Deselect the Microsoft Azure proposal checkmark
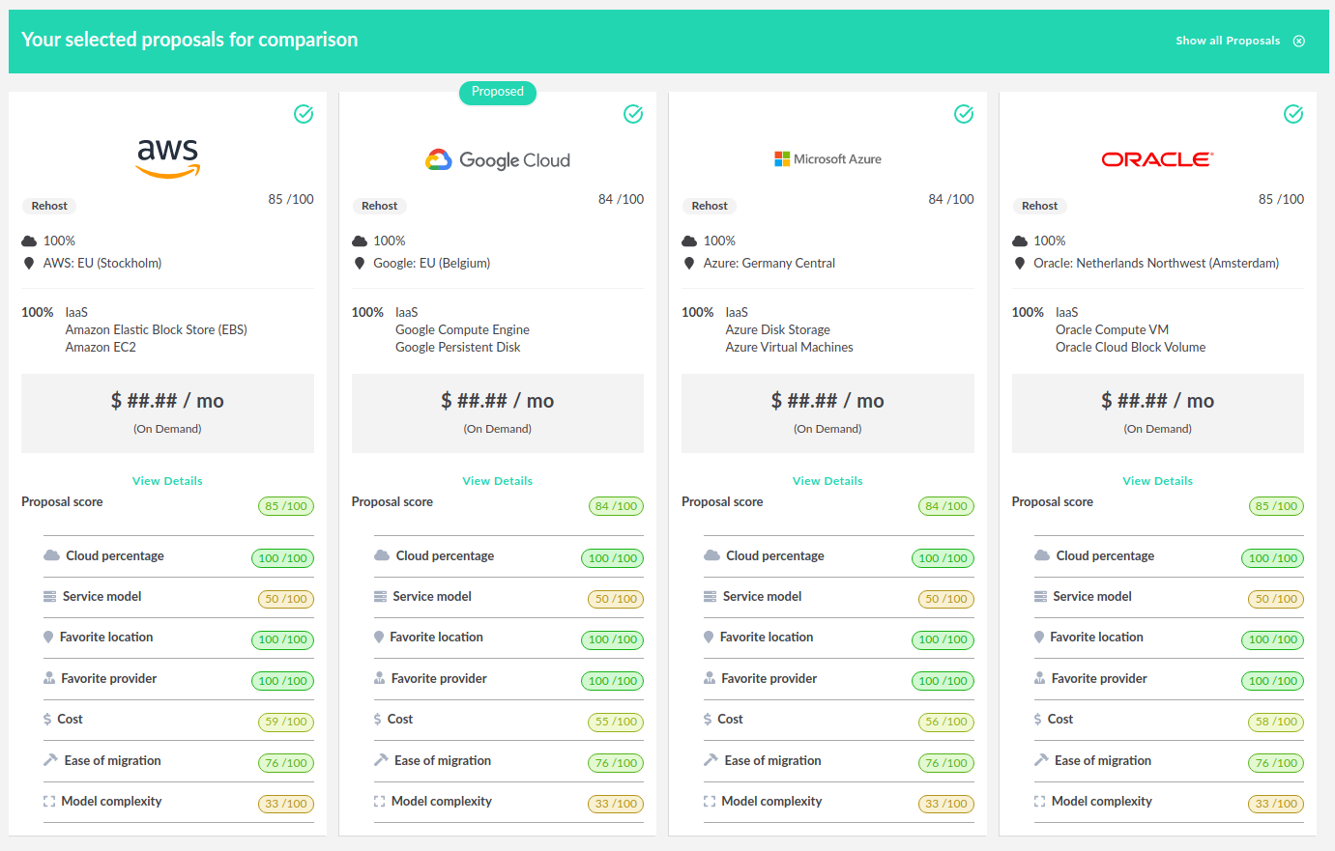The image size is (1335, 851). tap(964, 114)
